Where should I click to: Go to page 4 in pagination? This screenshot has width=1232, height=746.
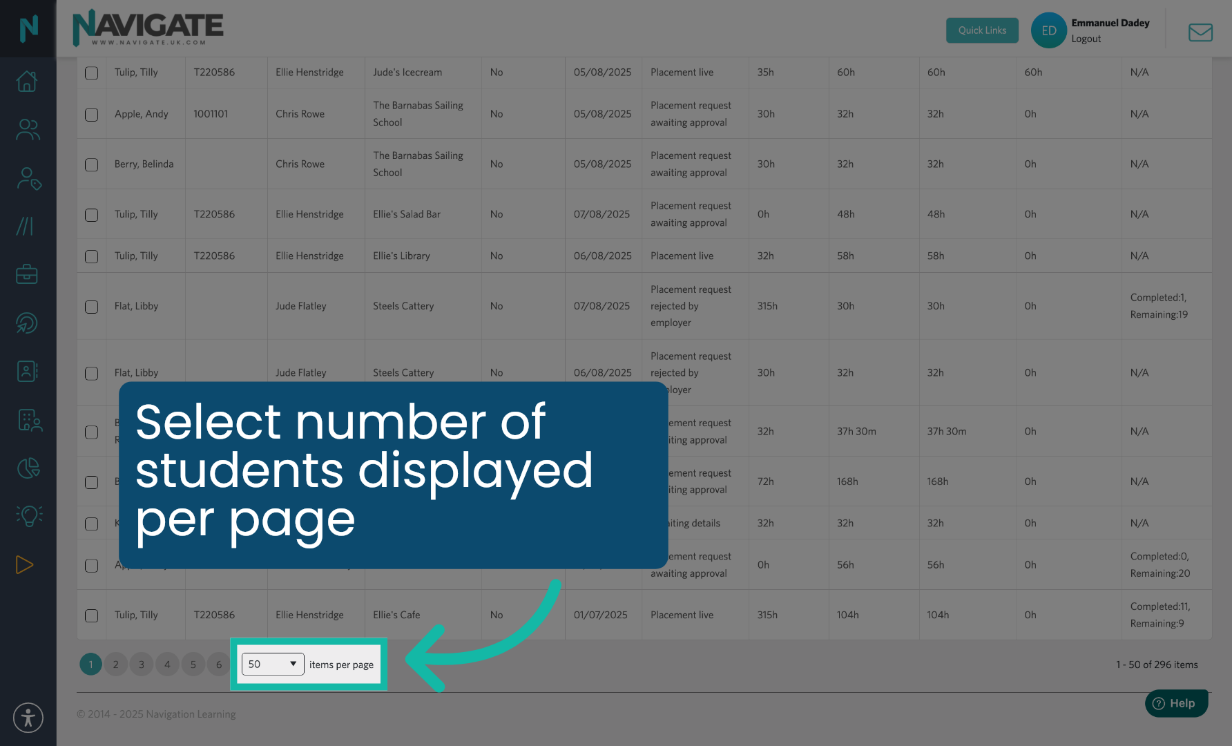167,664
